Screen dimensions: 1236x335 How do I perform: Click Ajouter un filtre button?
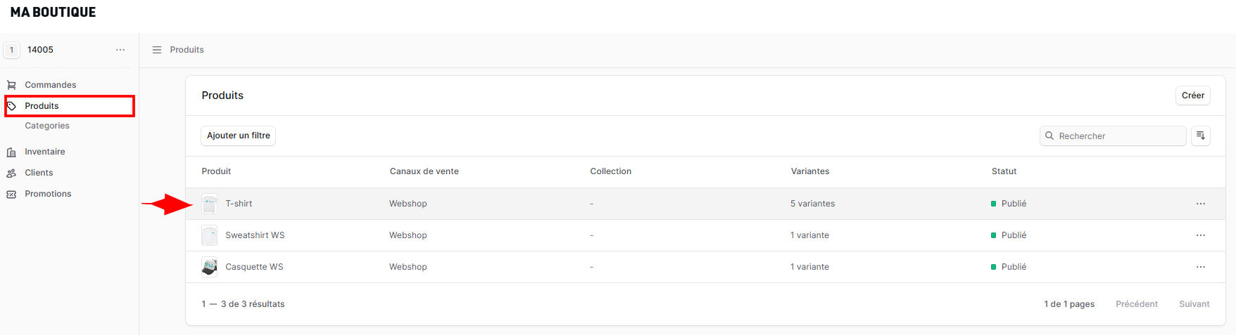point(239,136)
